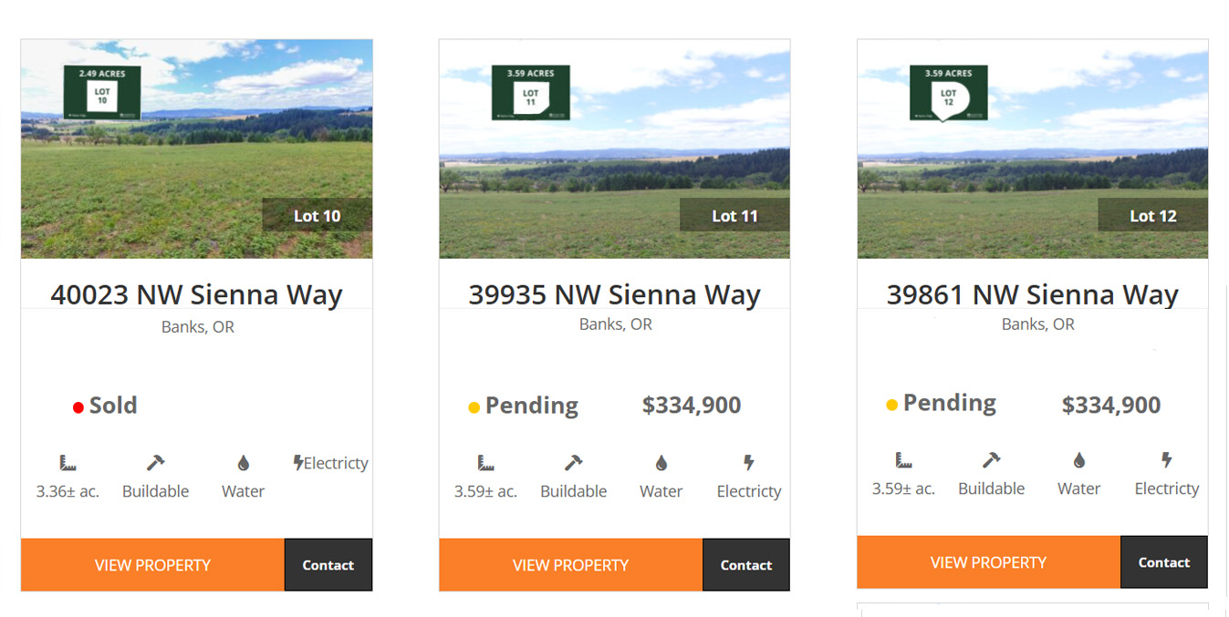Click the hammer Buildable icon on Lot 12
The height and width of the screenshot is (617, 1229).
tap(991, 460)
